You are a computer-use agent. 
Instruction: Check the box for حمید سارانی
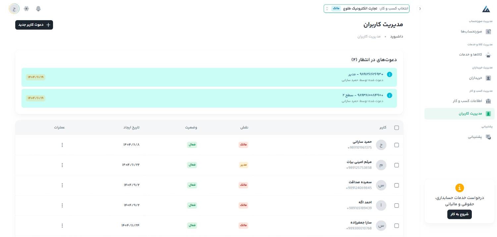pos(397,145)
